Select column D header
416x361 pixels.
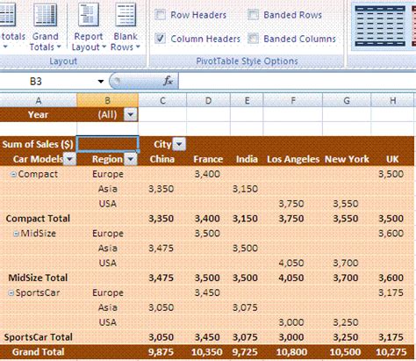click(x=208, y=101)
